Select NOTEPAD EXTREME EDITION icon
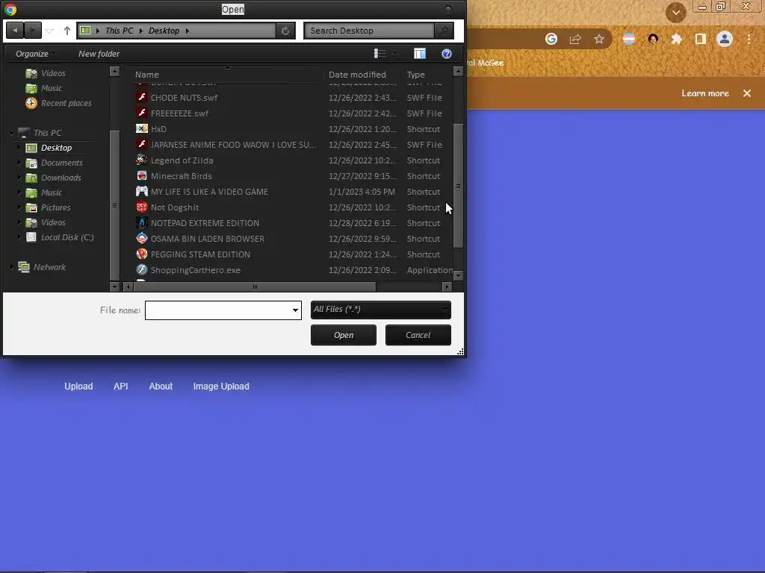 point(141,222)
